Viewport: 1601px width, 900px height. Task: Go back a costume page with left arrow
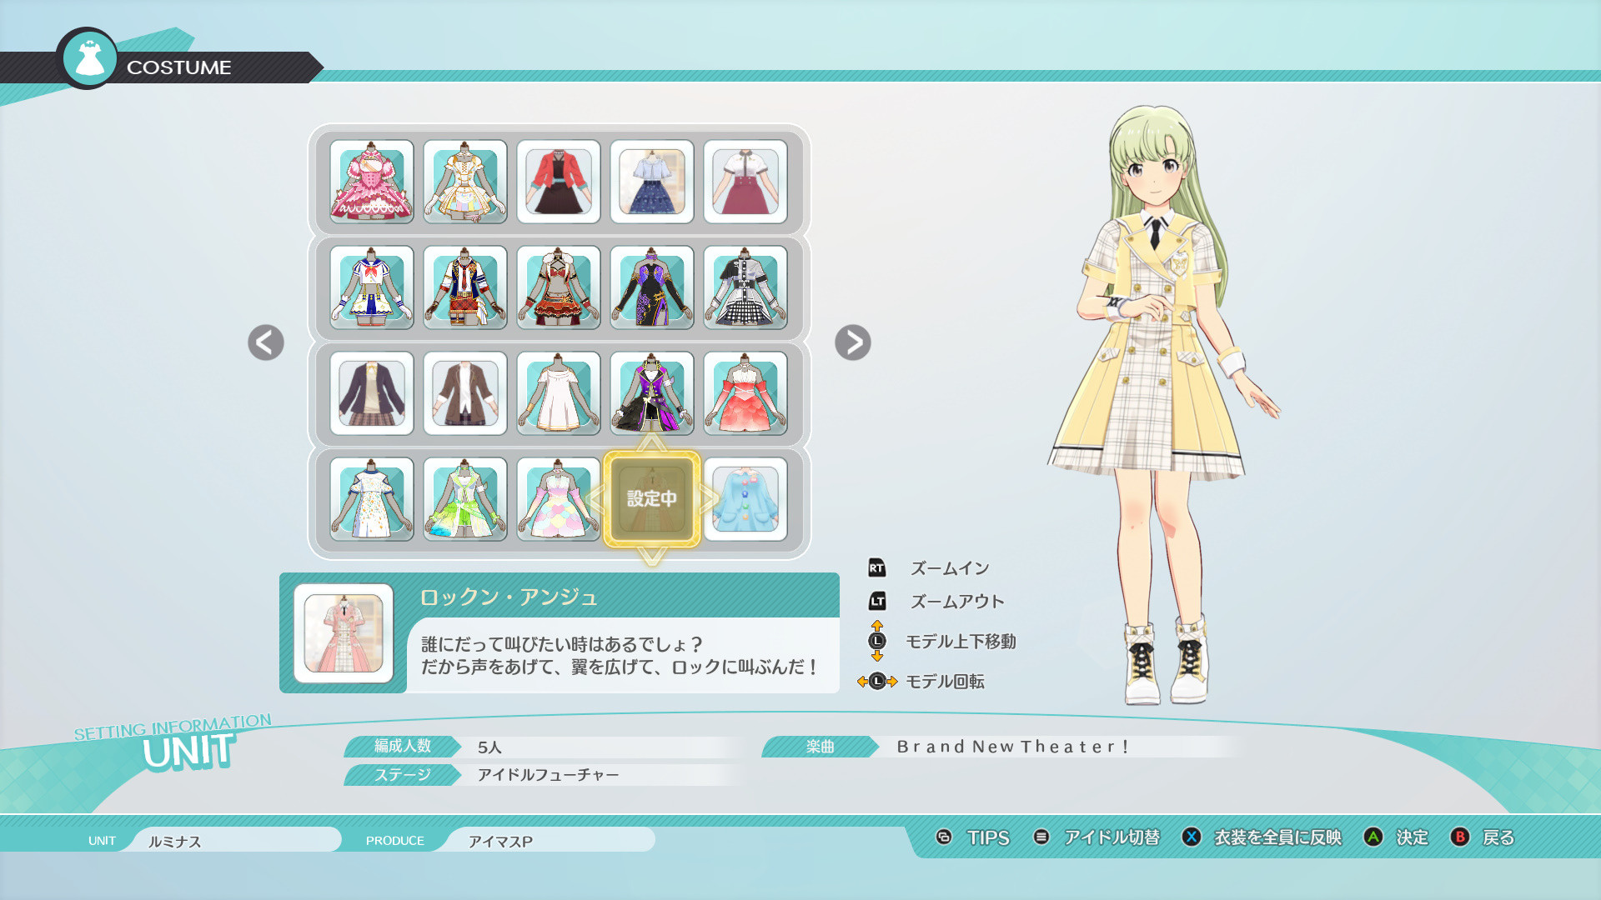tap(265, 342)
